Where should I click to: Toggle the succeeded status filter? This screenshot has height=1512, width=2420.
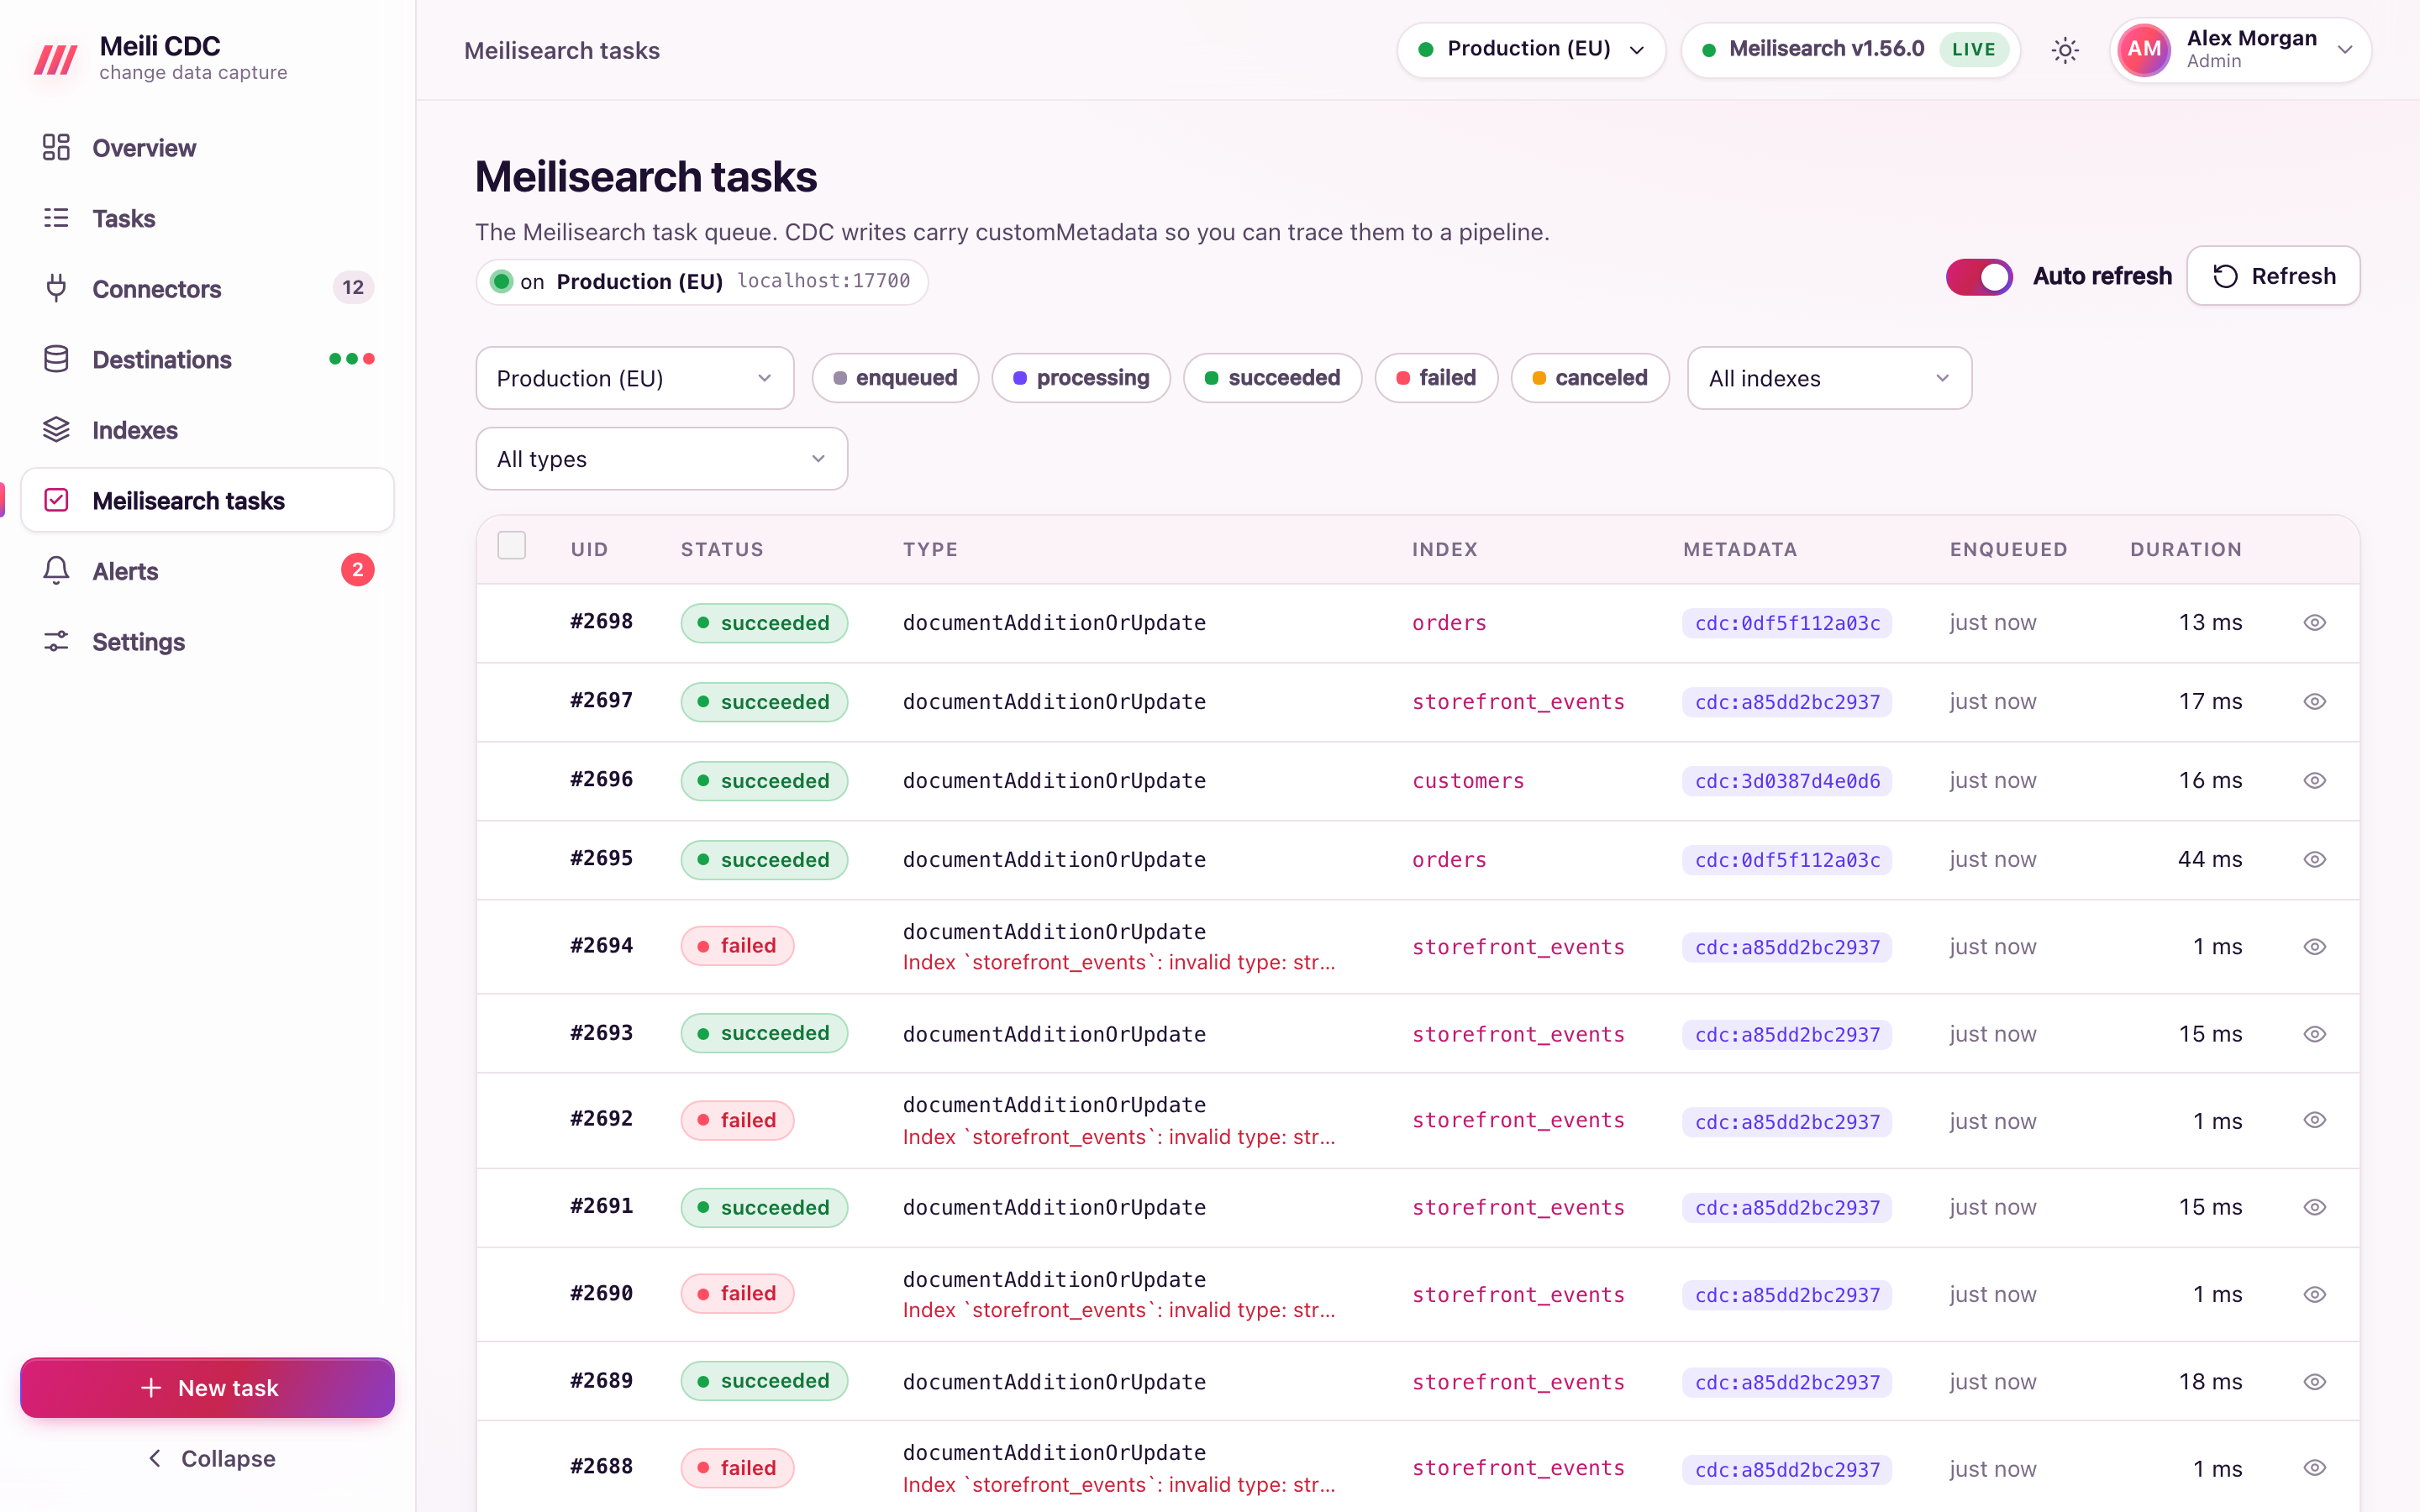click(1272, 378)
